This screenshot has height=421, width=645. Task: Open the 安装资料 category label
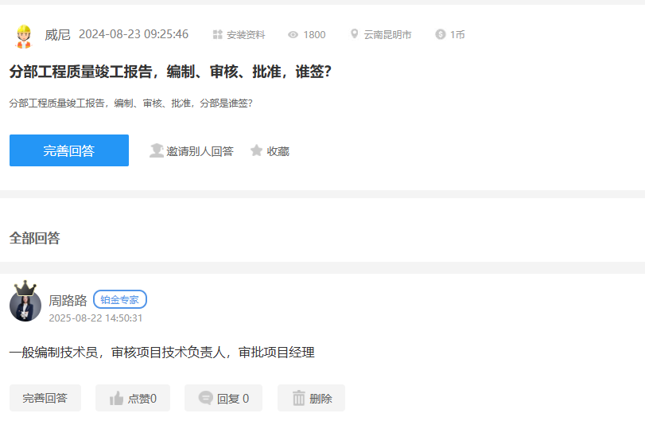pyautogui.click(x=246, y=35)
